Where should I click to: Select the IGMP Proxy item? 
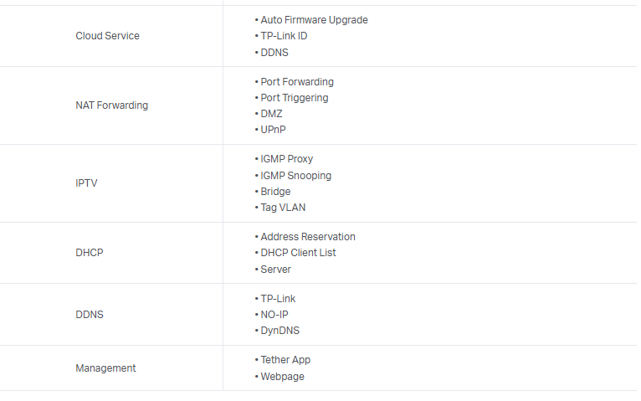click(x=286, y=159)
